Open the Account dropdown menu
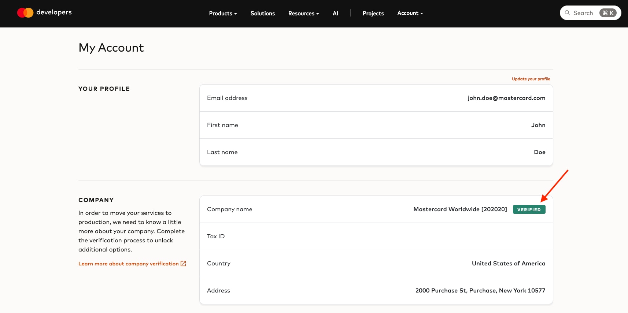 [410, 13]
